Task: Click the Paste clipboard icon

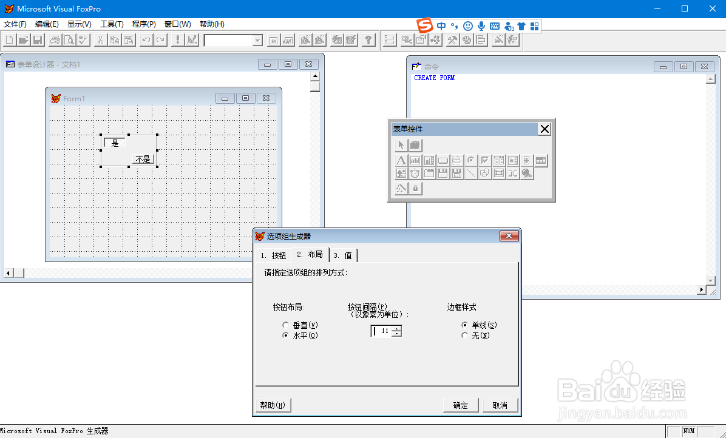Action: 129,40
